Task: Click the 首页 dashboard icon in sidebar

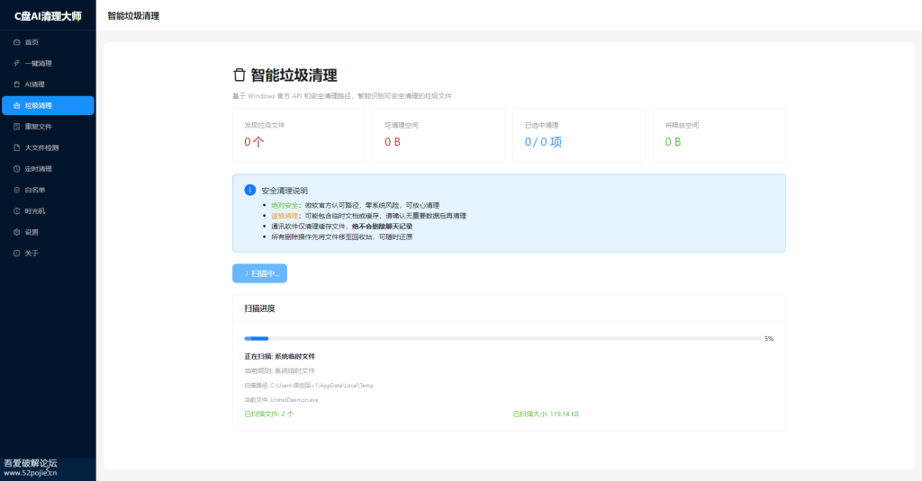Action: click(x=16, y=42)
